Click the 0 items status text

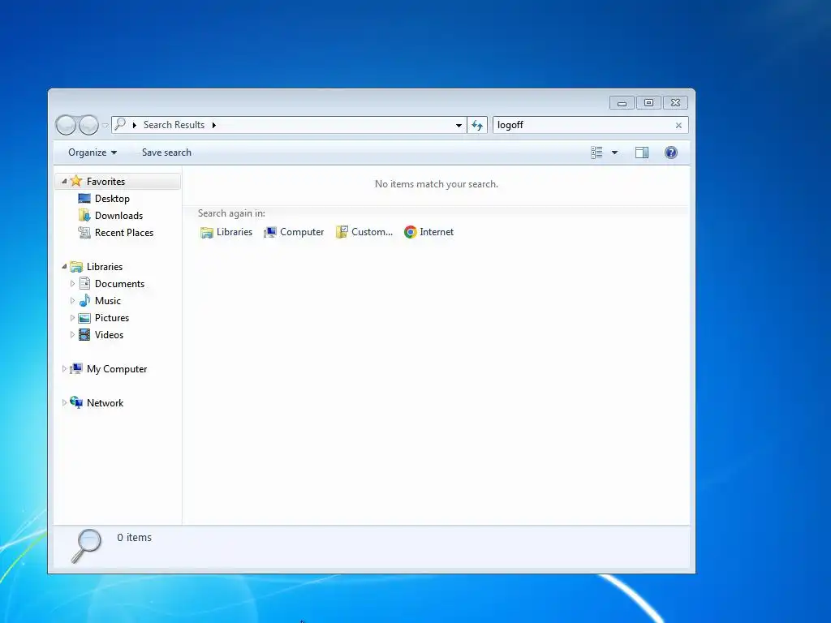[135, 538]
